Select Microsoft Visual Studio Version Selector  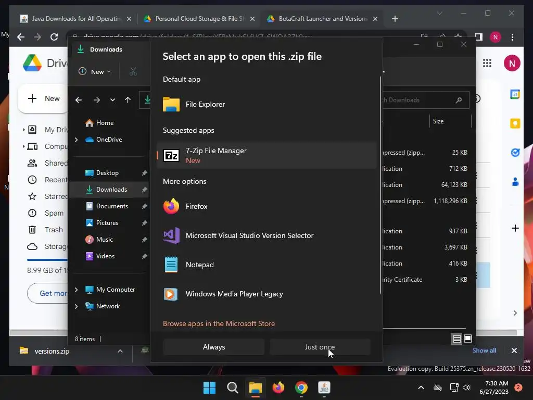(267, 235)
